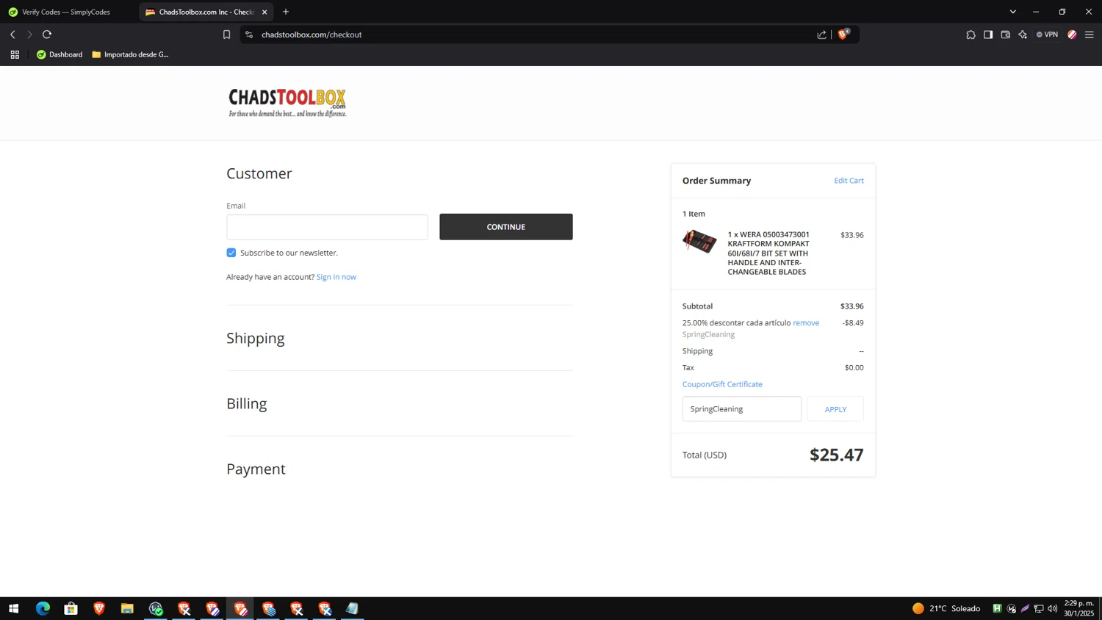1102x620 pixels.
Task: Click the CONTINUE button
Action: 506,227
